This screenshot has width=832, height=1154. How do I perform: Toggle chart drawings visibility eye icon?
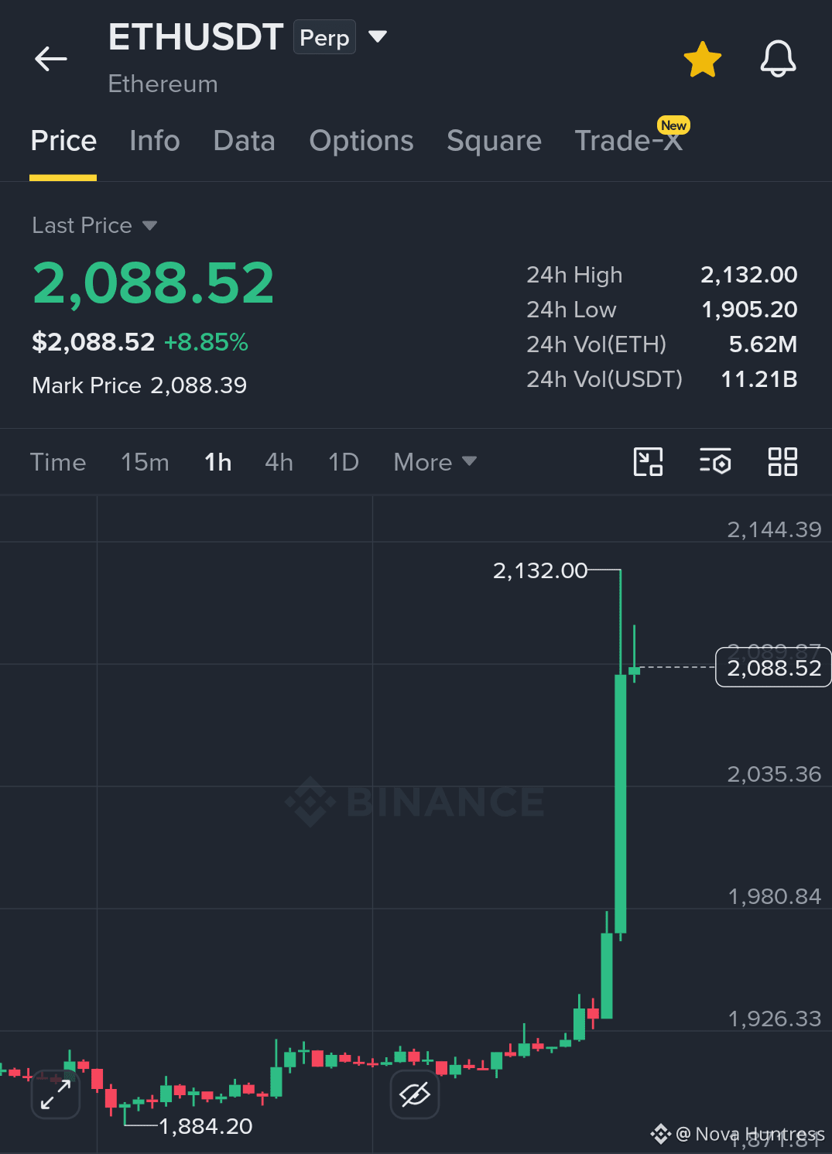point(415,1094)
